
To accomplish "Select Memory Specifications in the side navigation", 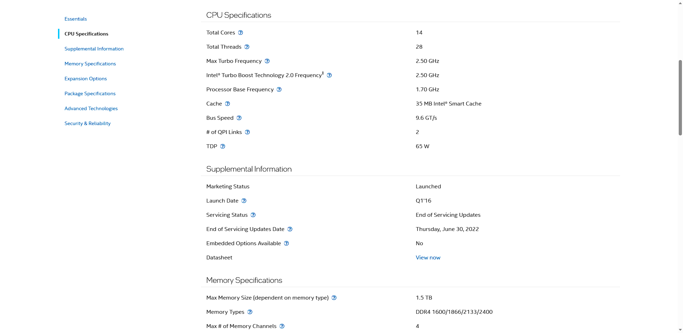I will (x=90, y=64).
